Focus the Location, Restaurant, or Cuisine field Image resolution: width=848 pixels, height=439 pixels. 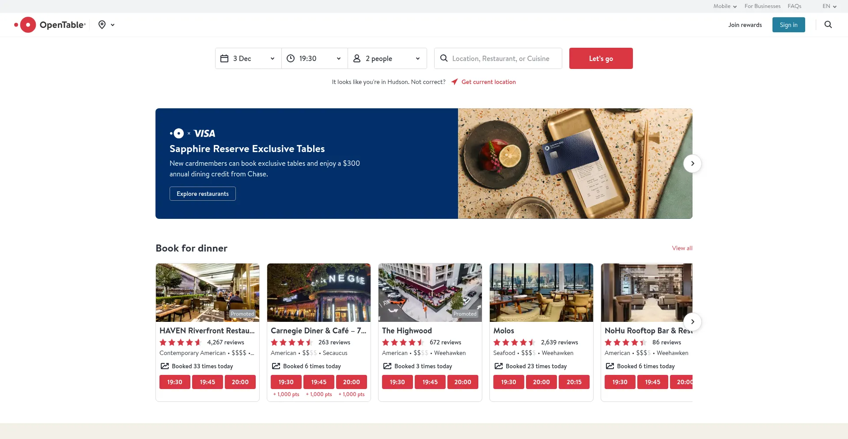click(x=500, y=58)
